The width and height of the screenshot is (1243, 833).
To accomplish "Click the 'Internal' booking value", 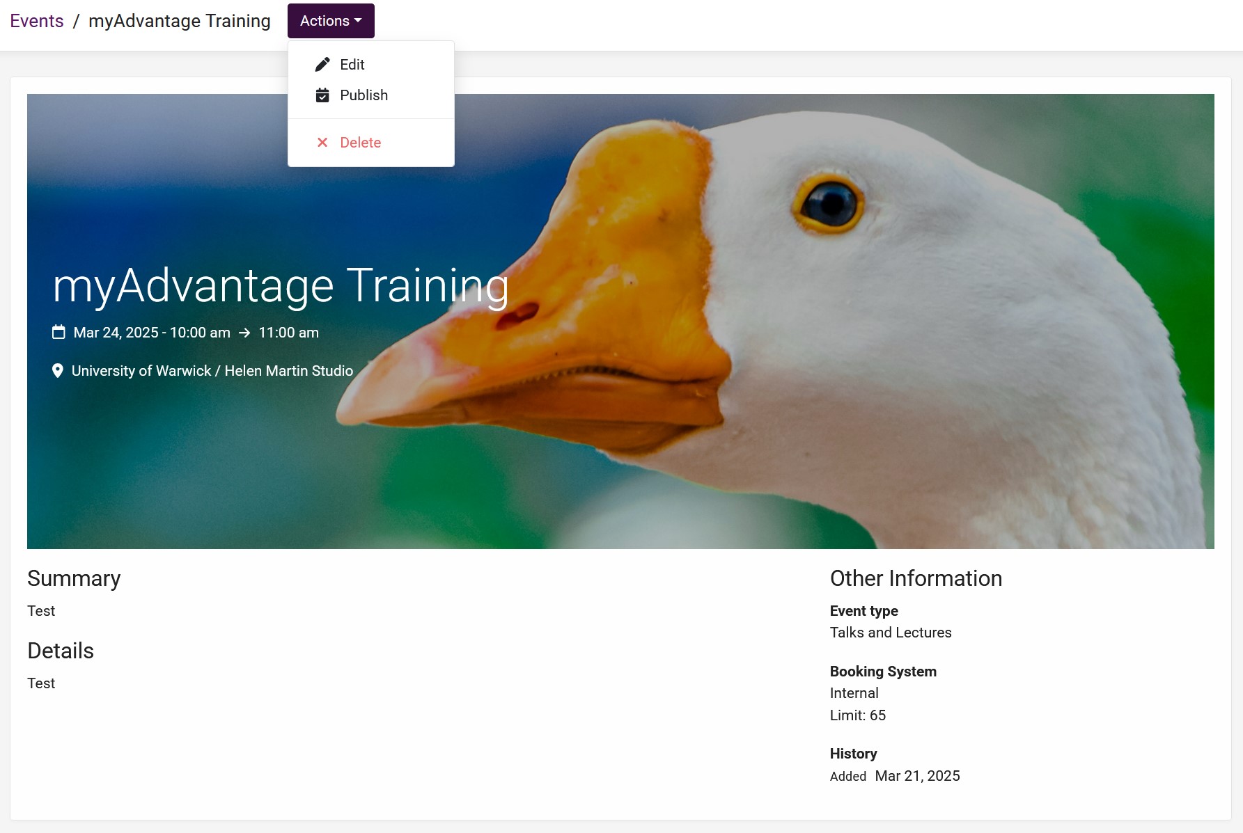I will click(x=854, y=693).
